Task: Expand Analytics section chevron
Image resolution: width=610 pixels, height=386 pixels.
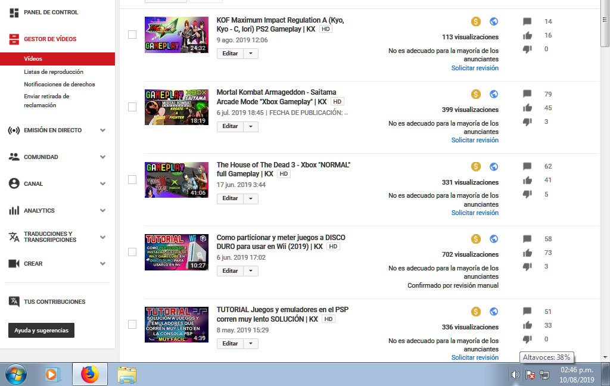Action: 102,210
